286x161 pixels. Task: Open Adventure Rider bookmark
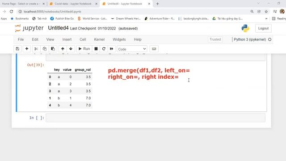tap(160, 19)
